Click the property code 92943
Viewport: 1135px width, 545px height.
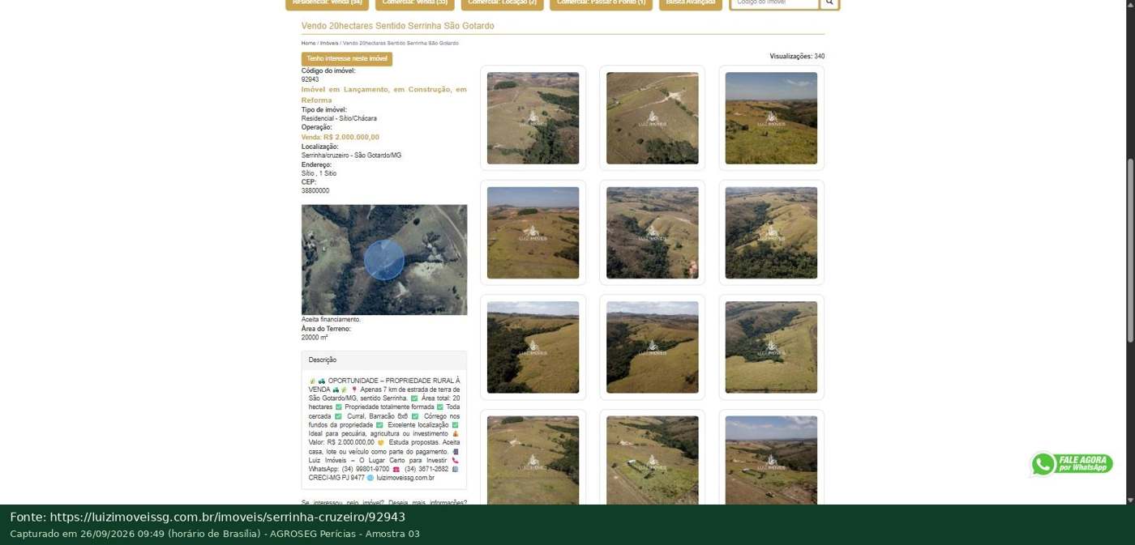(x=310, y=79)
